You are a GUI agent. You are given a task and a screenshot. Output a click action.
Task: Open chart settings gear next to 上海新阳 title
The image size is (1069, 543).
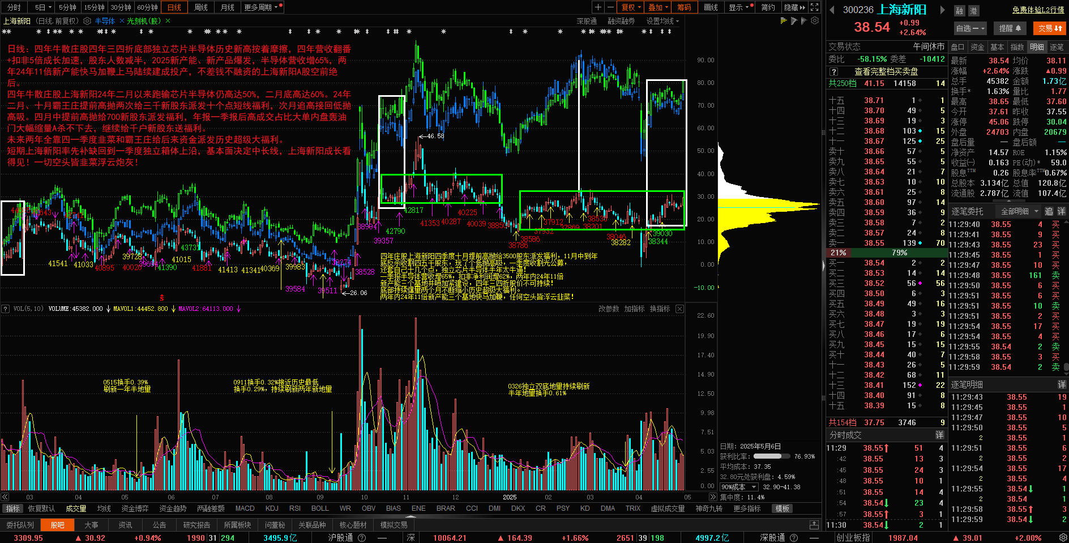tap(87, 21)
